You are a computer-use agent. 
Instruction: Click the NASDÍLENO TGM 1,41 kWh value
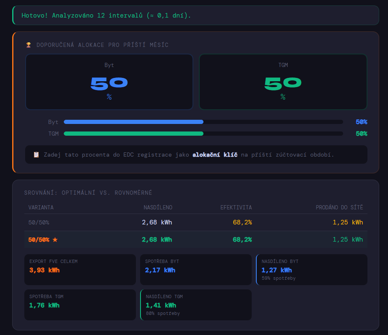click(161, 305)
